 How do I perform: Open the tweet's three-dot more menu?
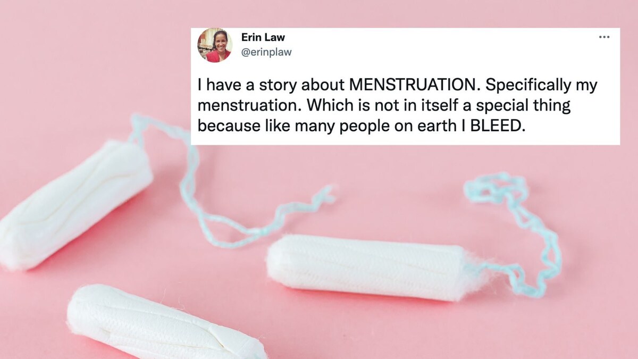604,37
